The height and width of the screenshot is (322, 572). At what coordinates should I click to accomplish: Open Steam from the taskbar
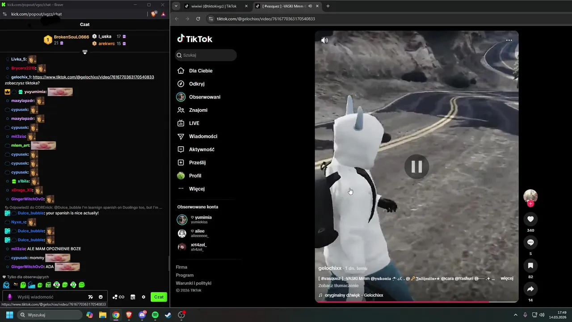(x=168, y=315)
